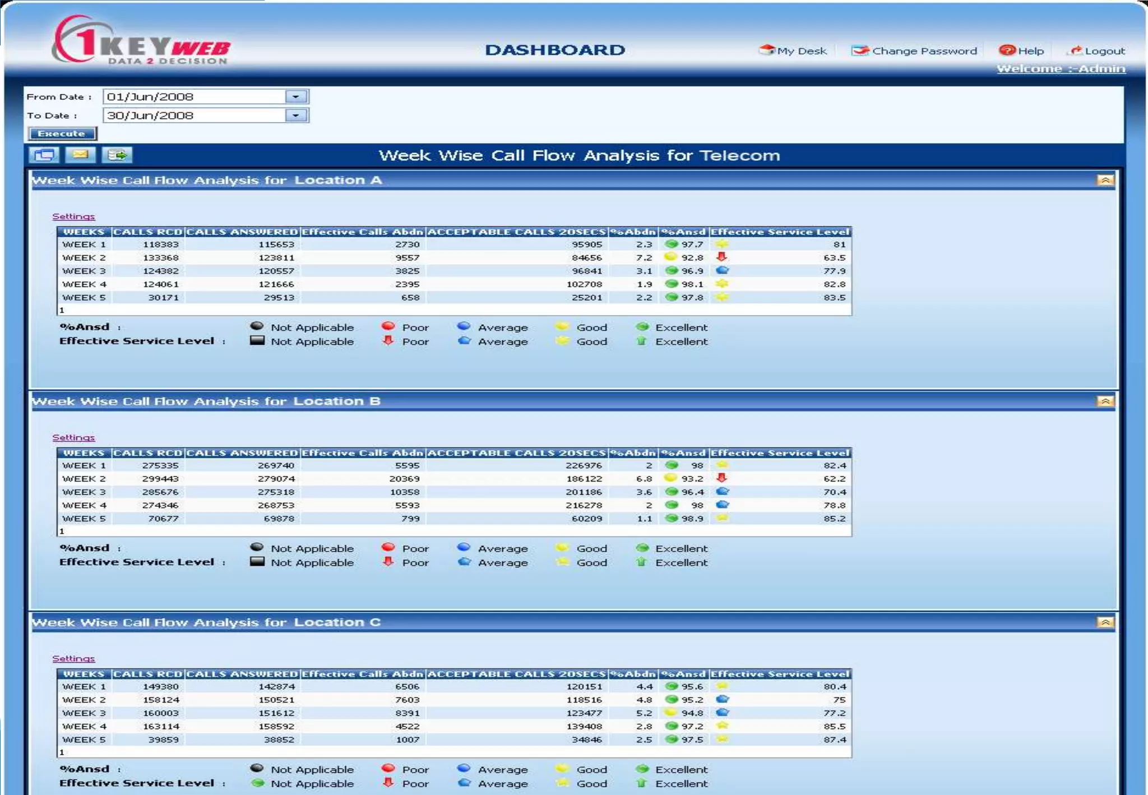Click Week Wise Call Flow Analysis for Telecom title
Screen dimensions: 1148x795
pos(579,155)
